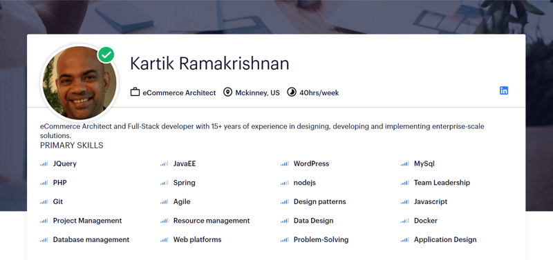
Task: Click the skill level bars next to JavaEE
Action: [x=164, y=164]
